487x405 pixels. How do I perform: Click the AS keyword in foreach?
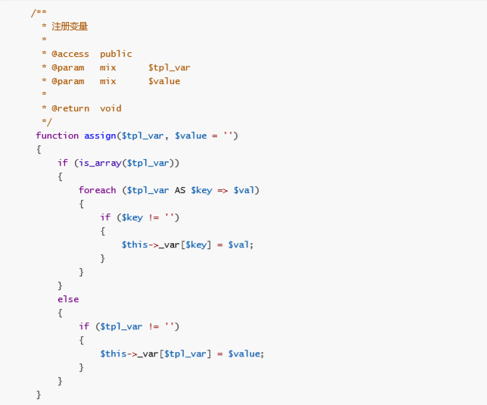(180, 190)
